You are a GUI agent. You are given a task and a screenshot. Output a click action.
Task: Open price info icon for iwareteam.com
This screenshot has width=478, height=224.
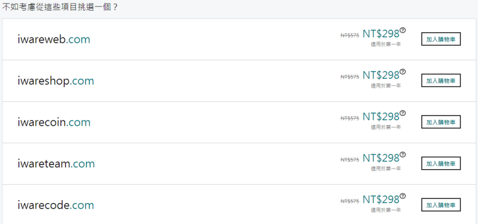[x=403, y=154]
